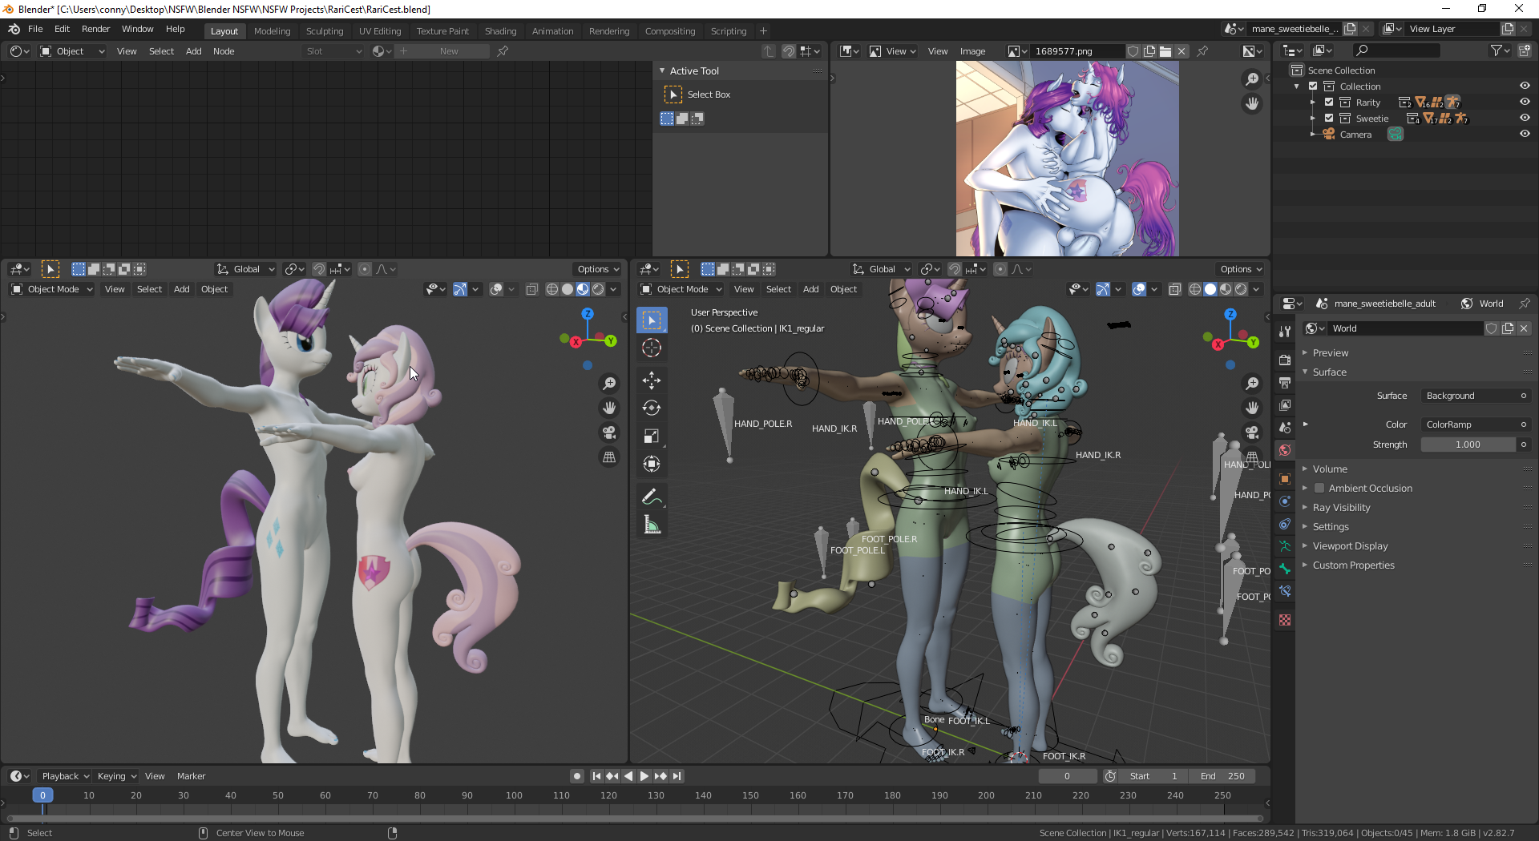Image resolution: width=1539 pixels, height=841 pixels.
Task: Activate the Annotate pencil tool
Action: tap(651, 497)
